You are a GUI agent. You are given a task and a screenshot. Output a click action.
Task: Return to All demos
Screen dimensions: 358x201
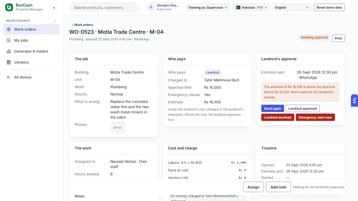click(31, 77)
